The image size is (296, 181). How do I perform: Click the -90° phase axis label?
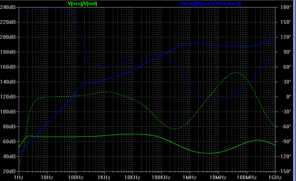point(286,141)
